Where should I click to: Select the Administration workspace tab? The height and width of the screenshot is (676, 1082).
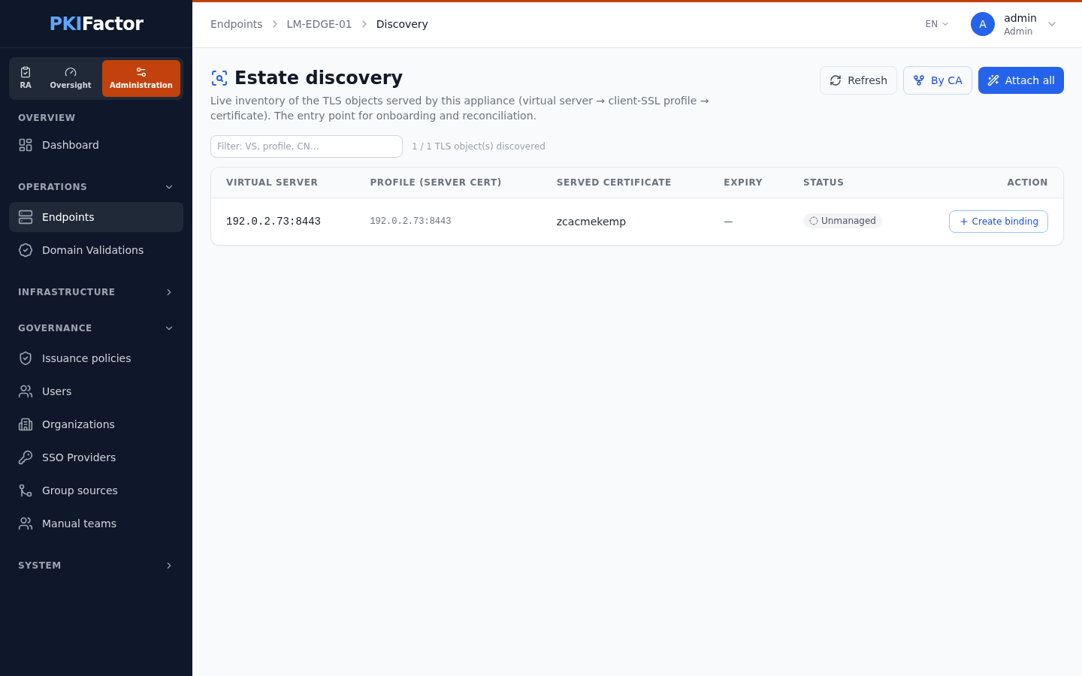(x=141, y=78)
